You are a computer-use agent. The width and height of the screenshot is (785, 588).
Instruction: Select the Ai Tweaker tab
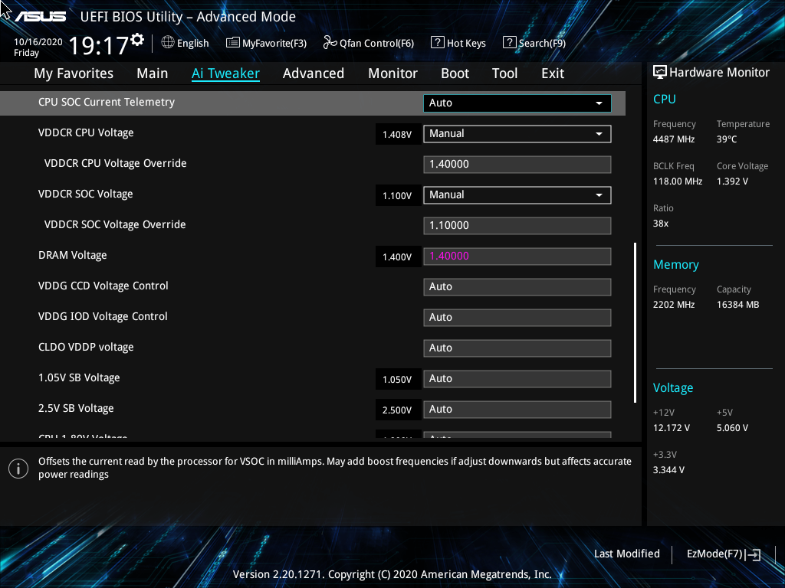226,73
